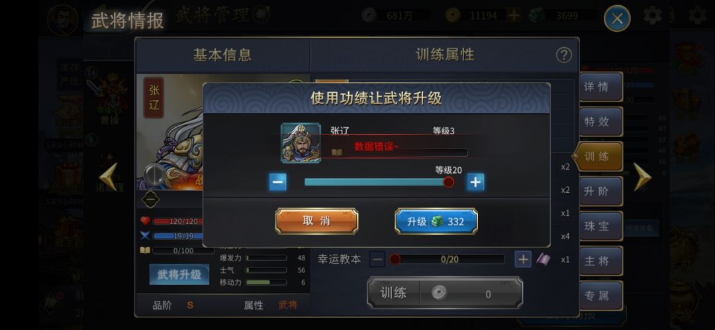Click Zhang Liao portrait thumbnail in dialog
The image size is (715, 330).
coord(301,142)
